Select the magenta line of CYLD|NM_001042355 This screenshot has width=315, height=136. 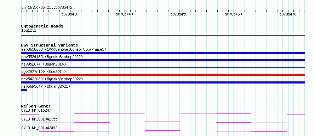point(163,122)
